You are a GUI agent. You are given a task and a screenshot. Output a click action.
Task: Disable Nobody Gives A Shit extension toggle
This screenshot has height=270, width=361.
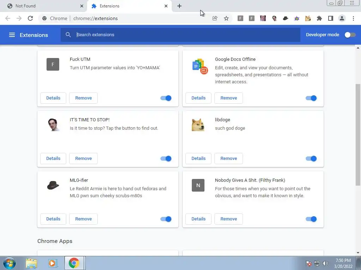pos(311,219)
